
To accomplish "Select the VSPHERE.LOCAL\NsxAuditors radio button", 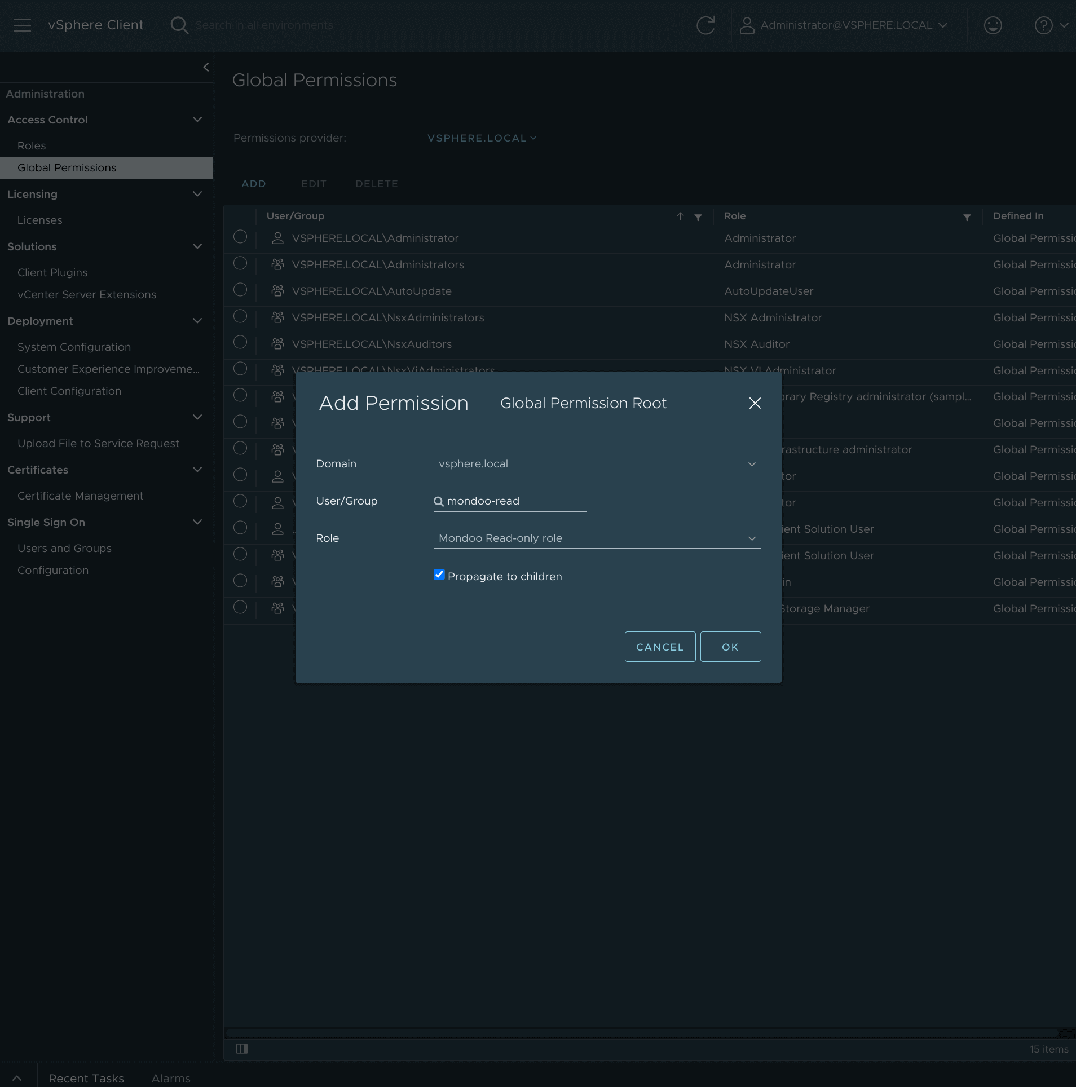I will click(240, 342).
